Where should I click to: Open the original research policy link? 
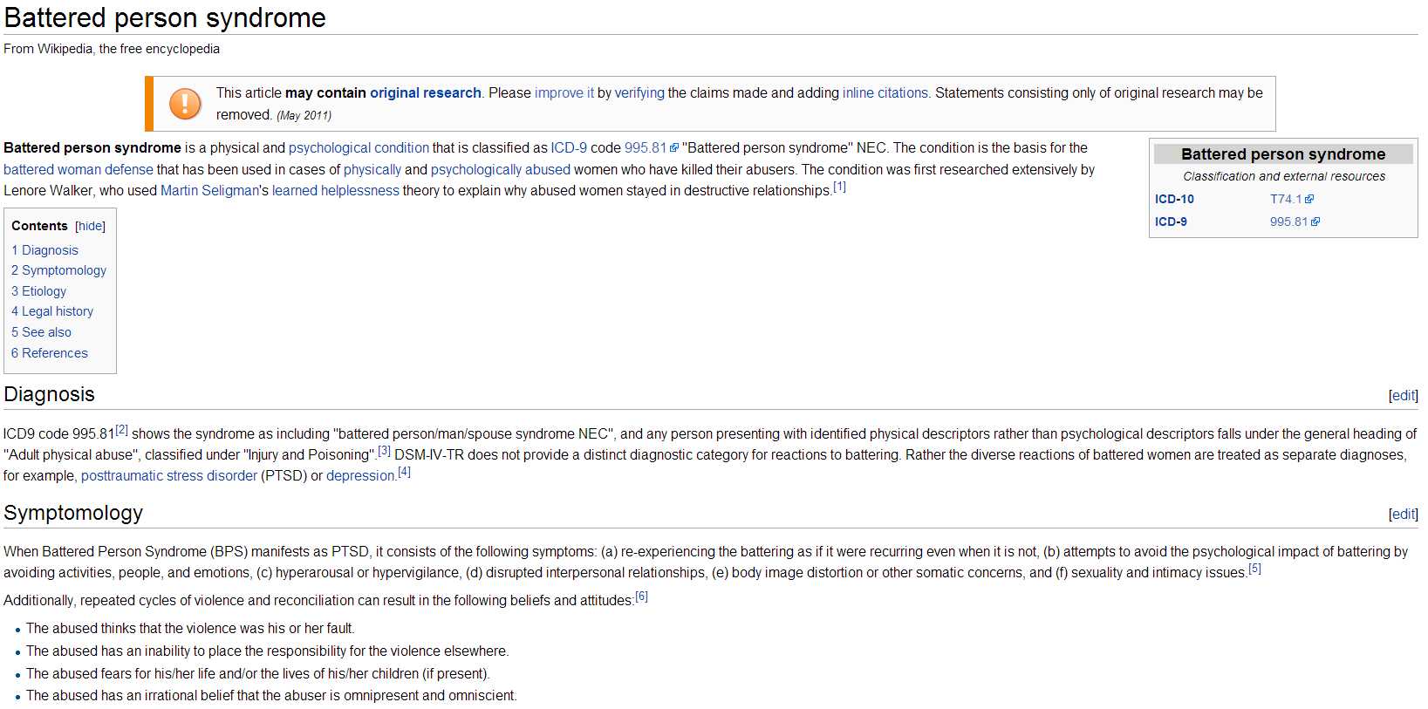(x=425, y=93)
